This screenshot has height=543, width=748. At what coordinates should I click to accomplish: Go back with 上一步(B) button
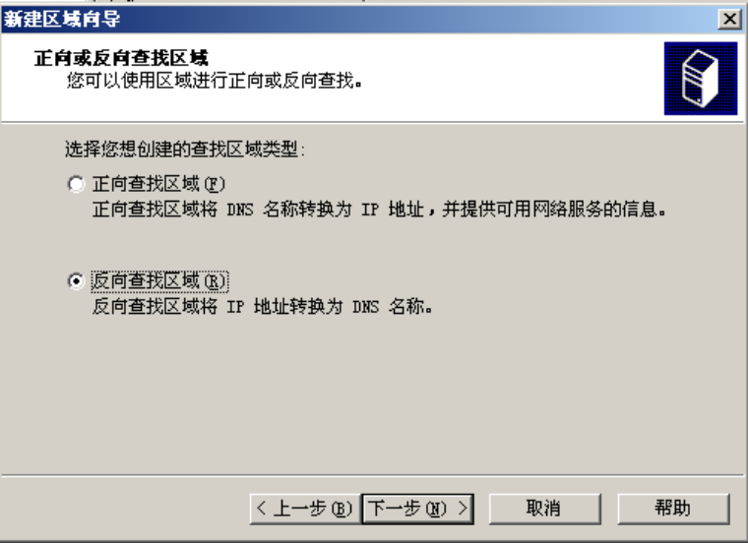[x=305, y=509]
